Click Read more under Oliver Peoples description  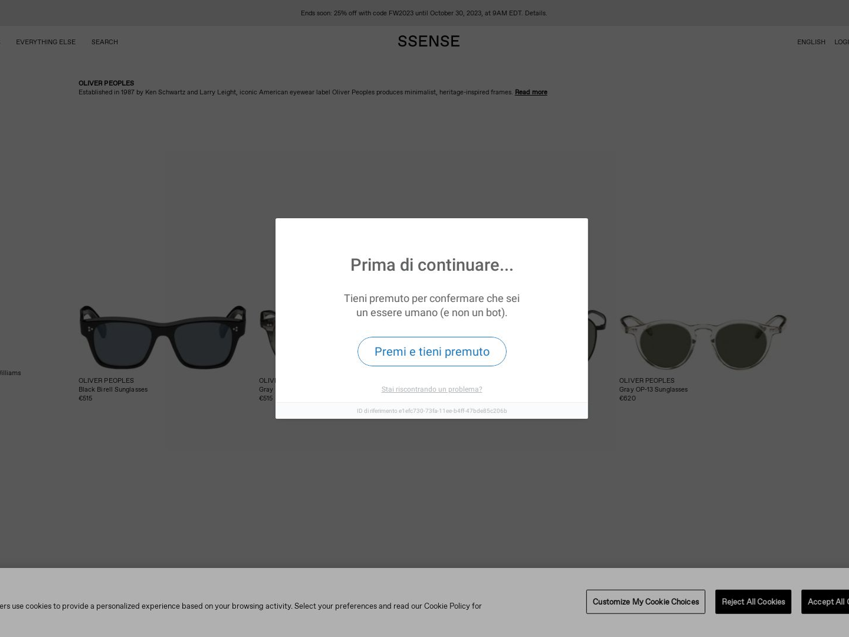click(x=531, y=92)
